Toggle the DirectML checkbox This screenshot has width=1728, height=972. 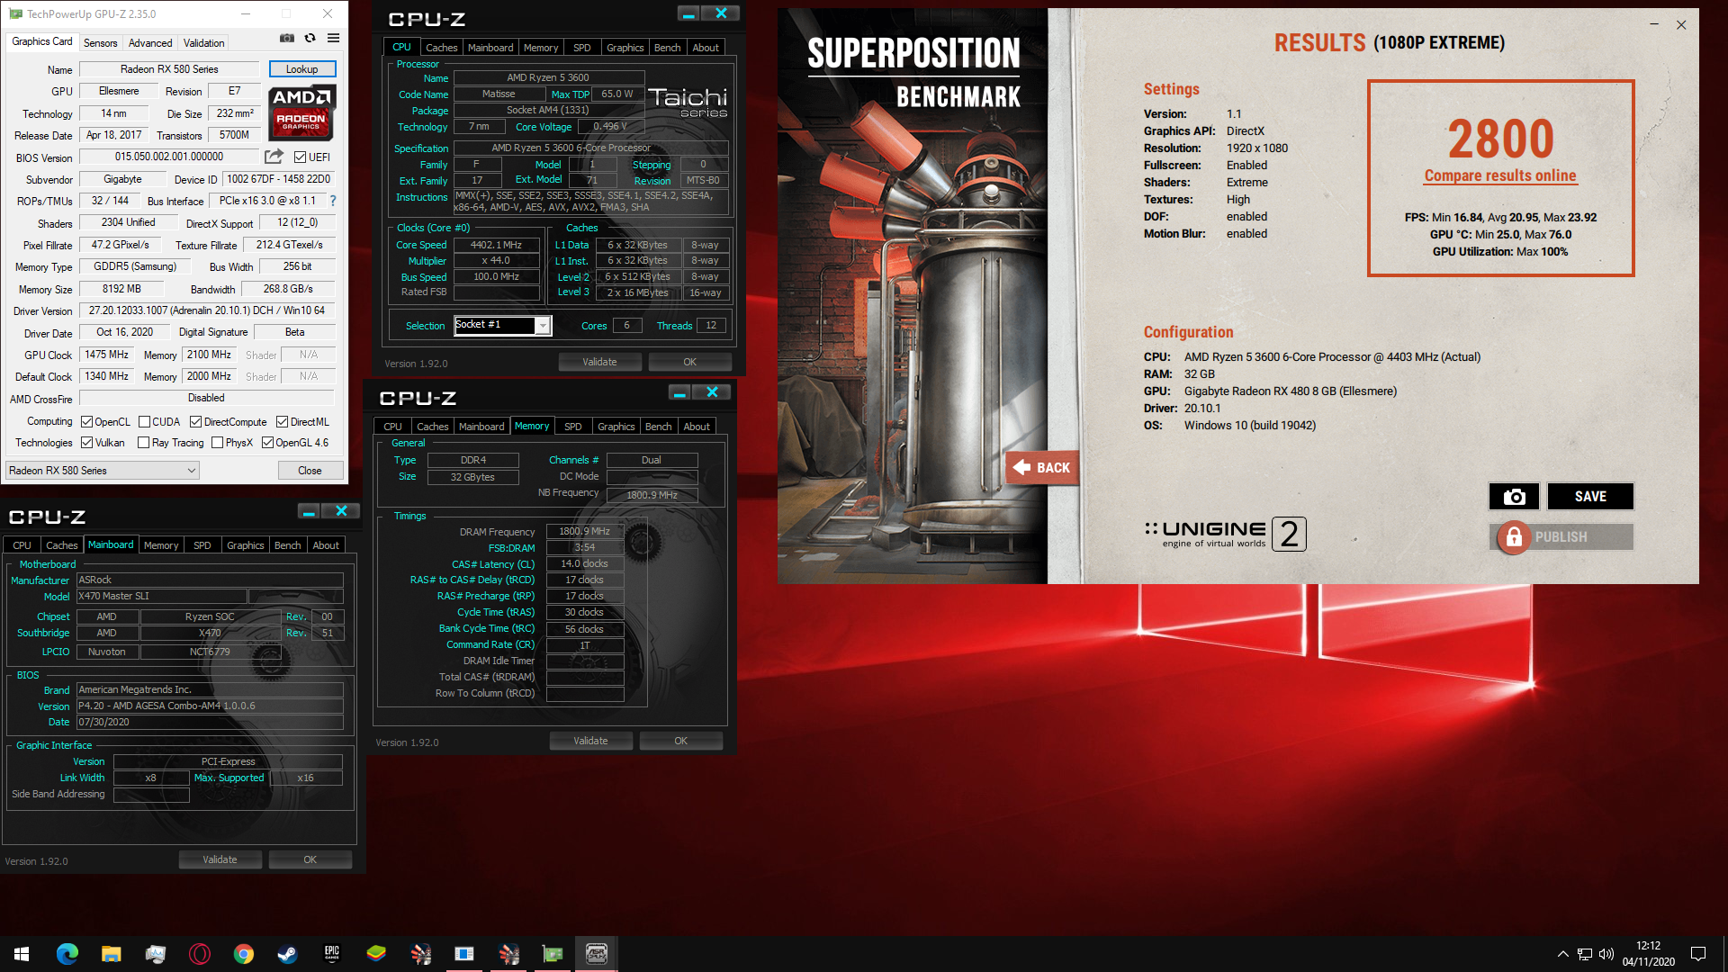pyautogui.click(x=282, y=422)
